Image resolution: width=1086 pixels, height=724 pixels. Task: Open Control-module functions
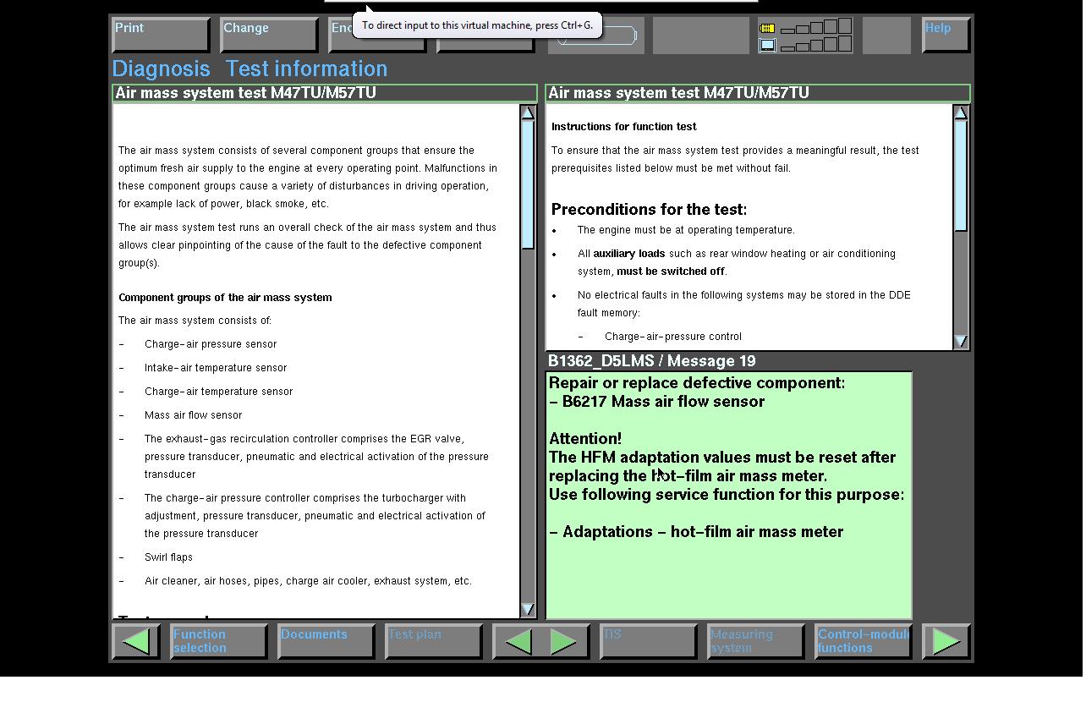(864, 642)
